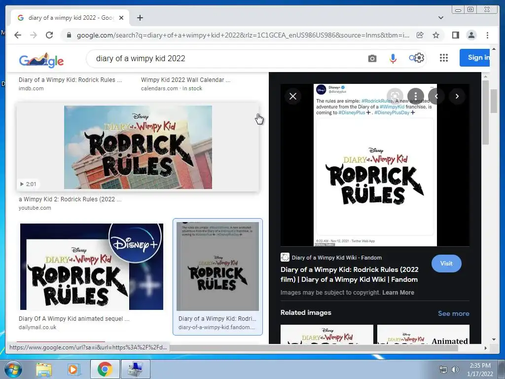
Task: Open the Chrome profile avatar
Action: click(471, 35)
